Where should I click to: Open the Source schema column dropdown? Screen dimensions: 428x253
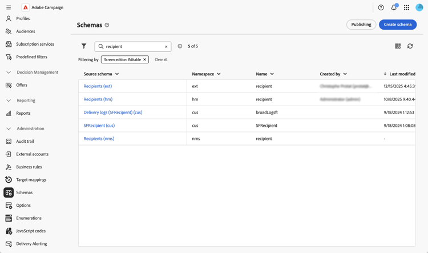117,74
